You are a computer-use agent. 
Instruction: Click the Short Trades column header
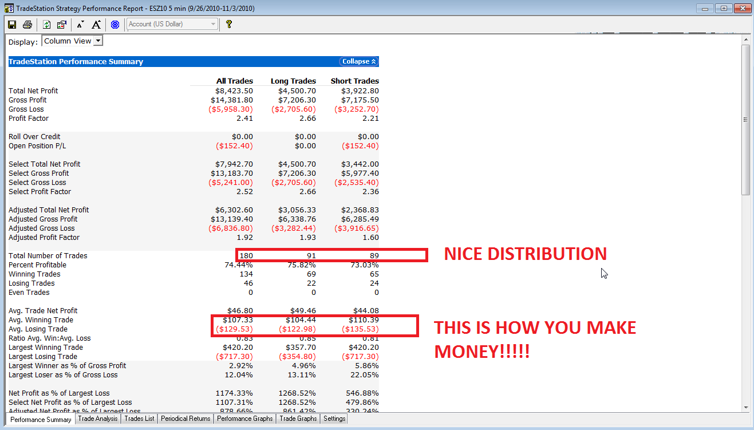click(354, 81)
